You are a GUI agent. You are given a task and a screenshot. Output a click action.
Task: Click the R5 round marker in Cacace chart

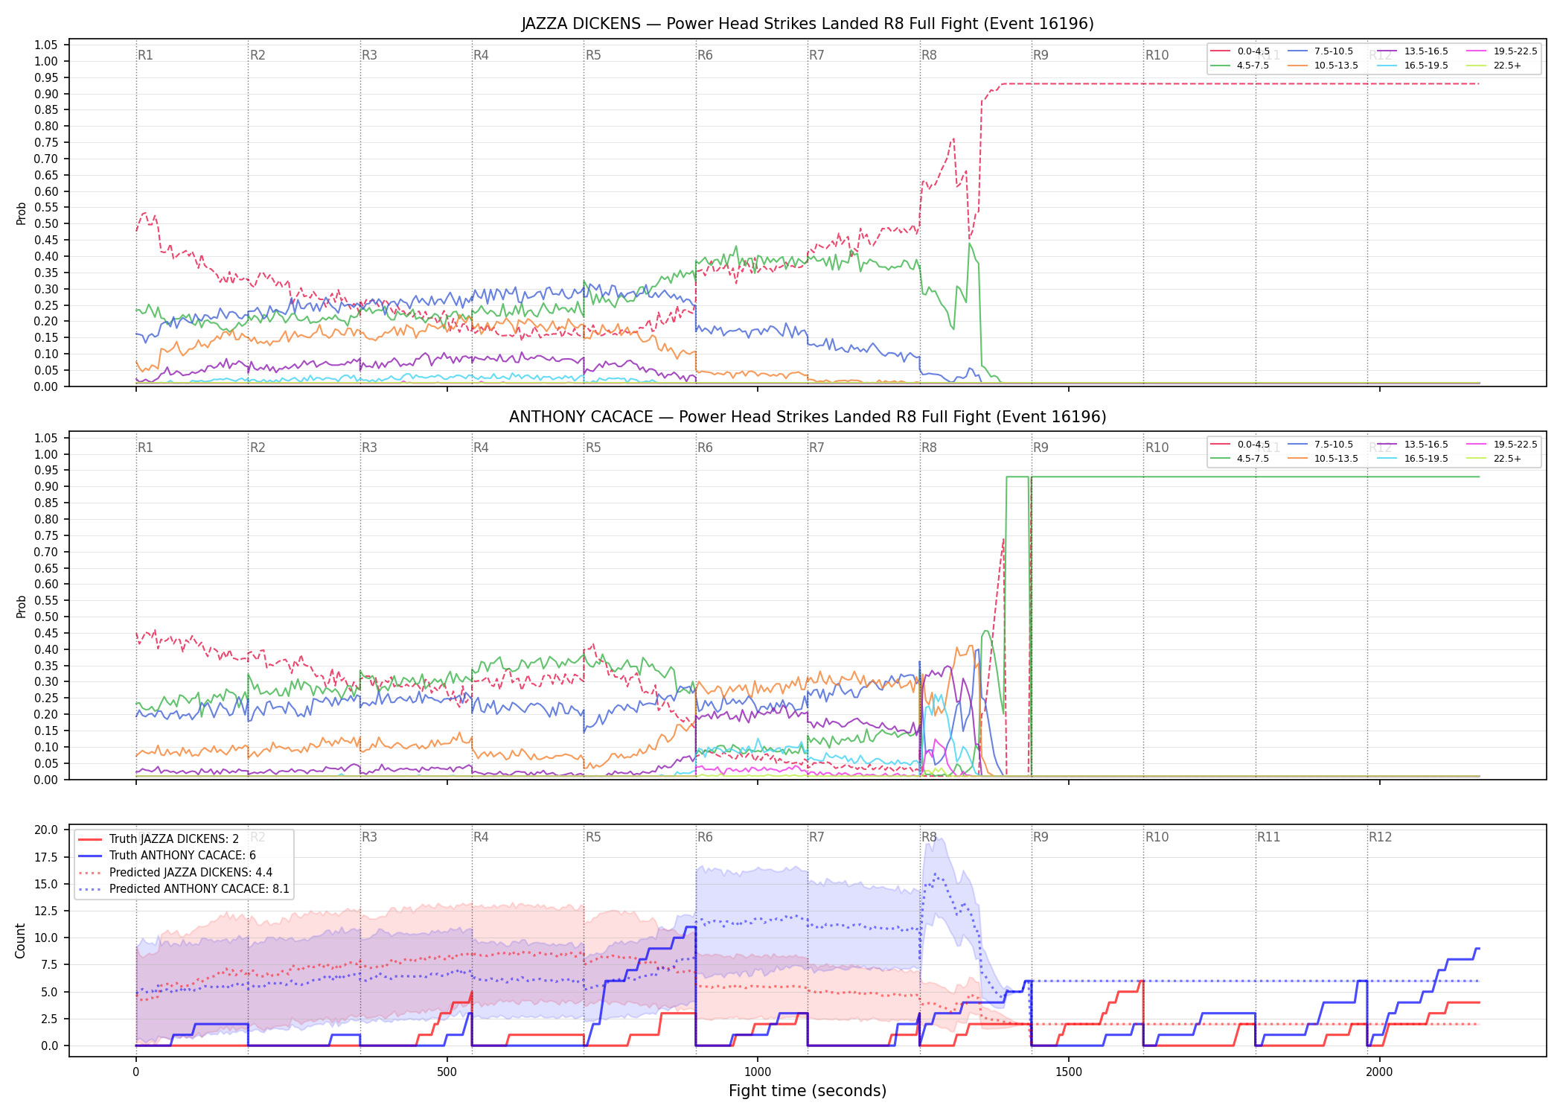593,448
